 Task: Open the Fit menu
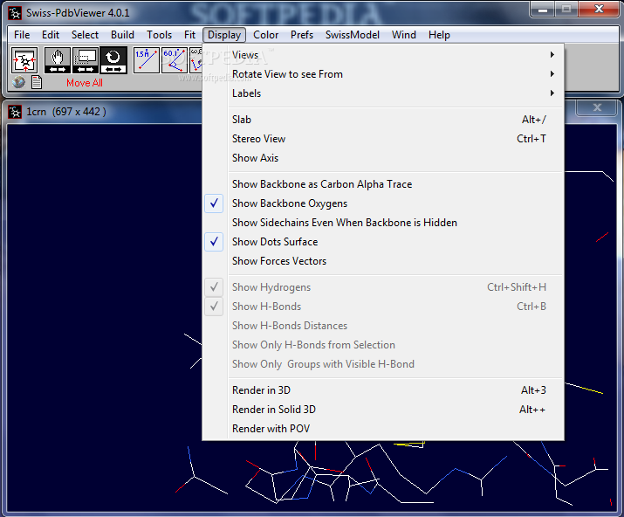point(190,35)
